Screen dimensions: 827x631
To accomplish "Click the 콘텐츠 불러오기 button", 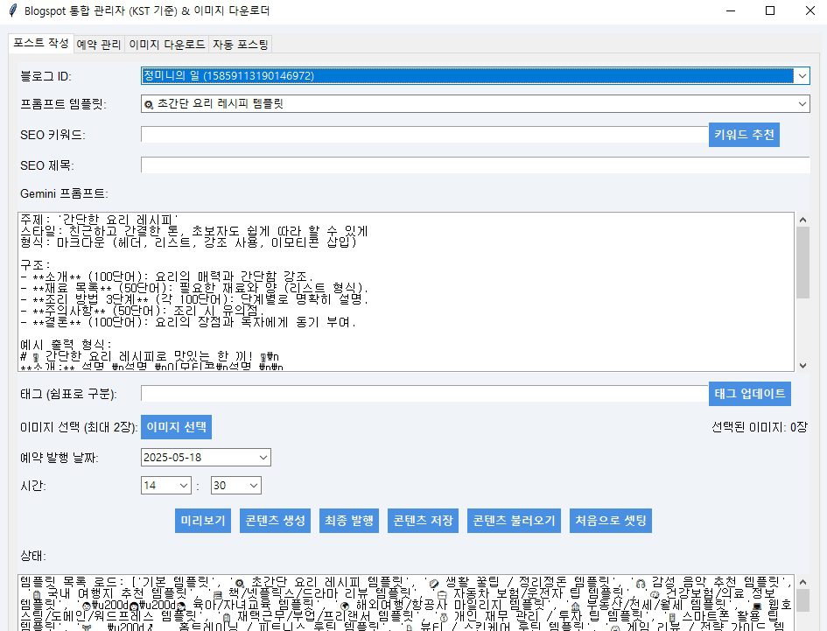I will [514, 521].
